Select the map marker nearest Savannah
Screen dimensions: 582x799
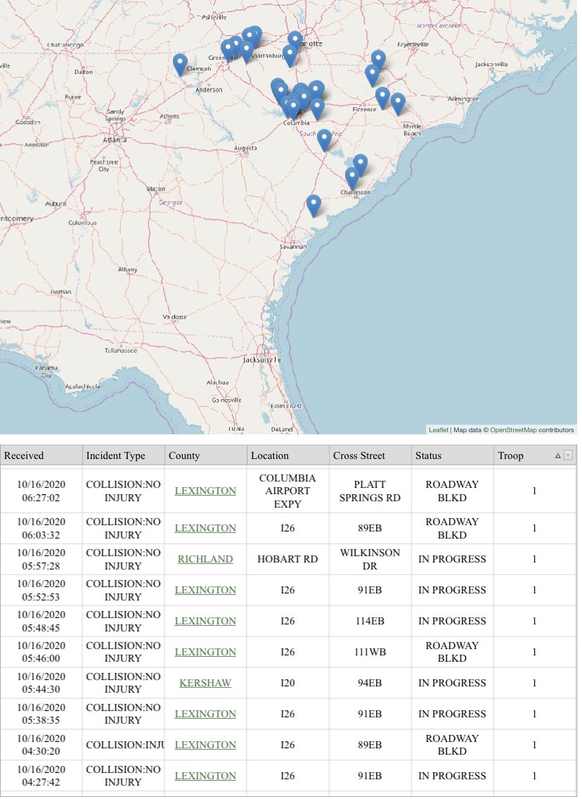pyautogui.click(x=314, y=206)
